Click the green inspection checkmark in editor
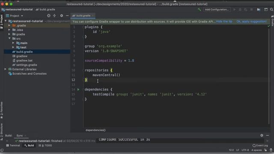This screenshot has height=154, width=274. pos(269,26)
